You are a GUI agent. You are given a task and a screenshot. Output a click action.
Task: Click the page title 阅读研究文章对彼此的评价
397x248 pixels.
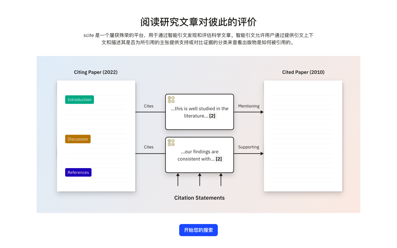click(198, 22)
